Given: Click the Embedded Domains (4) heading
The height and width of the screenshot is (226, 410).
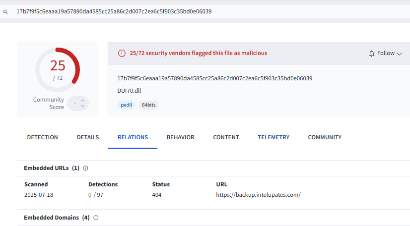Looking at the screenshot, I should click(x=57, y=218).
